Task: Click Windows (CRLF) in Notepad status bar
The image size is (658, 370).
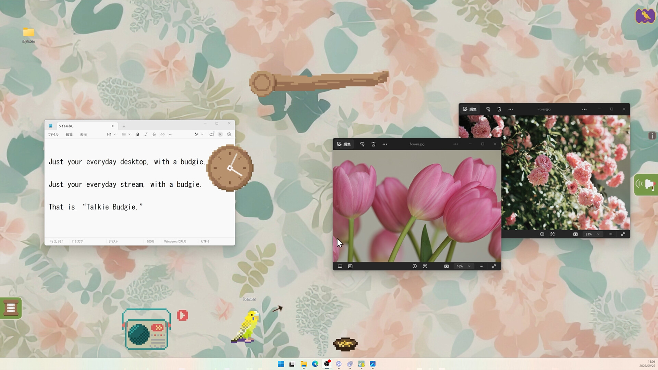Action: coord(175,242)
